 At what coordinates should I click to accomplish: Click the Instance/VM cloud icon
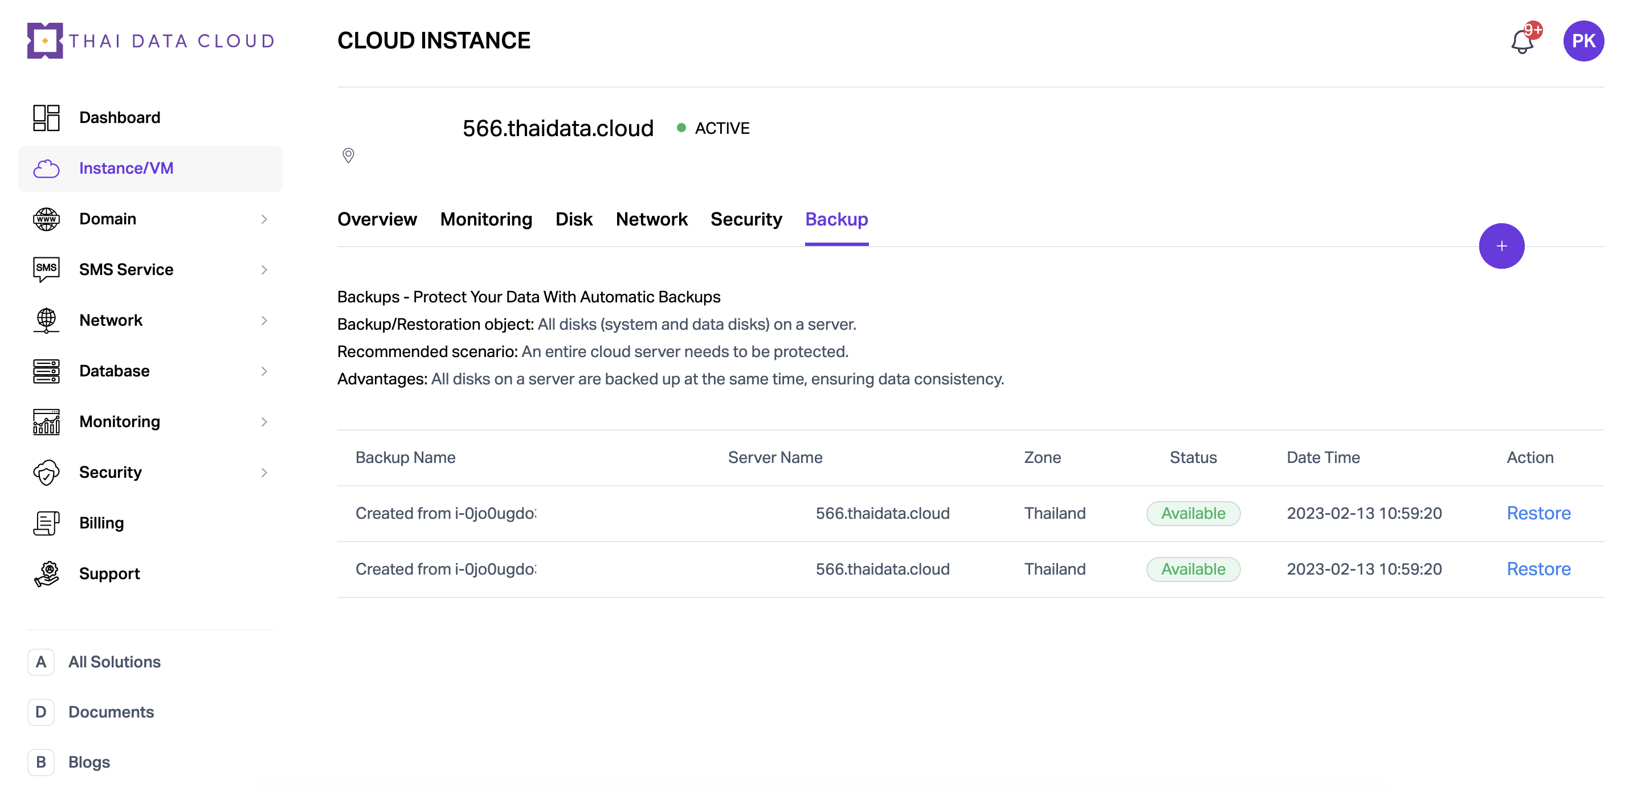(46, 169)
